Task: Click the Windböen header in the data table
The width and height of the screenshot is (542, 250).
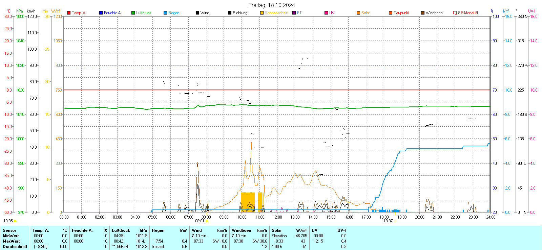Action: pyautogui.click(x=241, y=230)
